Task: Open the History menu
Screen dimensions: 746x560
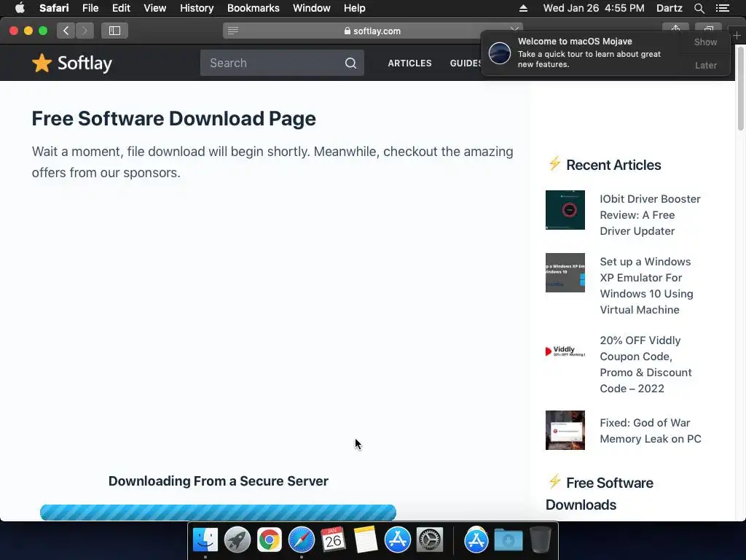Action: coord(197,8)
